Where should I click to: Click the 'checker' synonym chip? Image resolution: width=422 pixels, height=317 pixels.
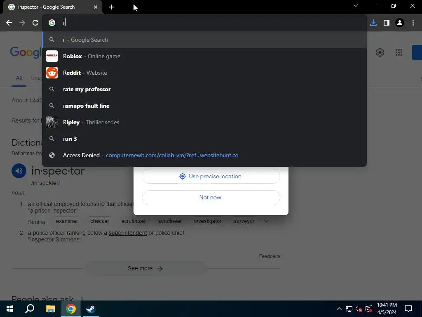[100, 221]
